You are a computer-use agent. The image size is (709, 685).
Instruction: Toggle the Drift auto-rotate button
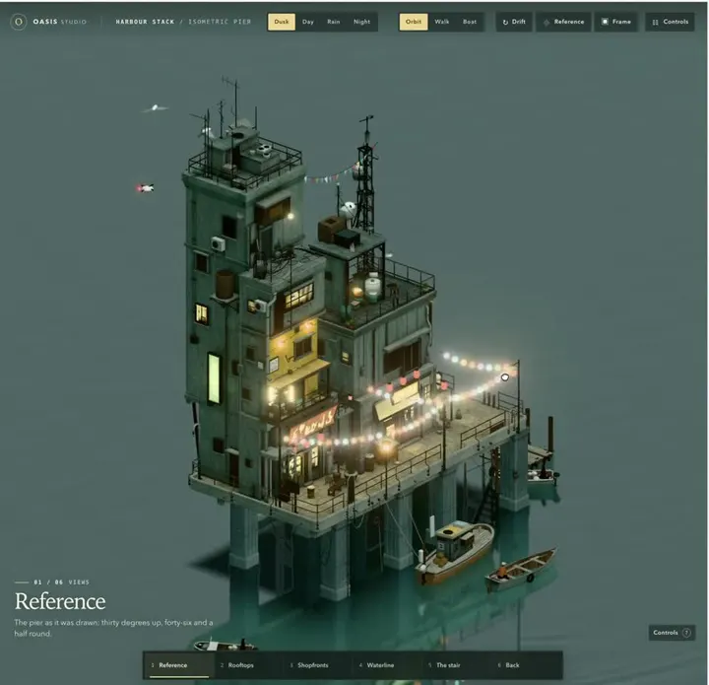tap(514, 22)
